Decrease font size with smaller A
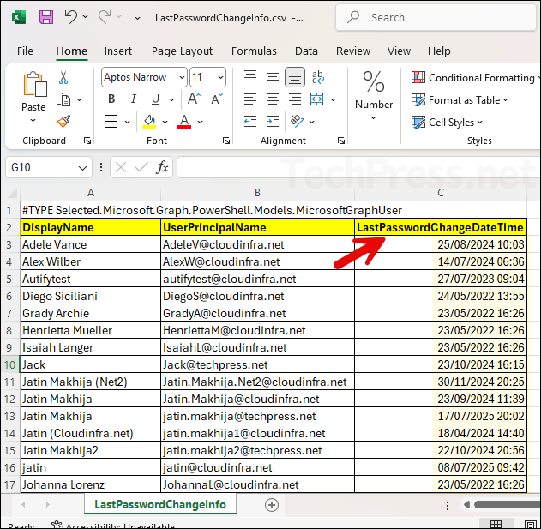This screenshot has height=529, width=541. tap(217, 99)
